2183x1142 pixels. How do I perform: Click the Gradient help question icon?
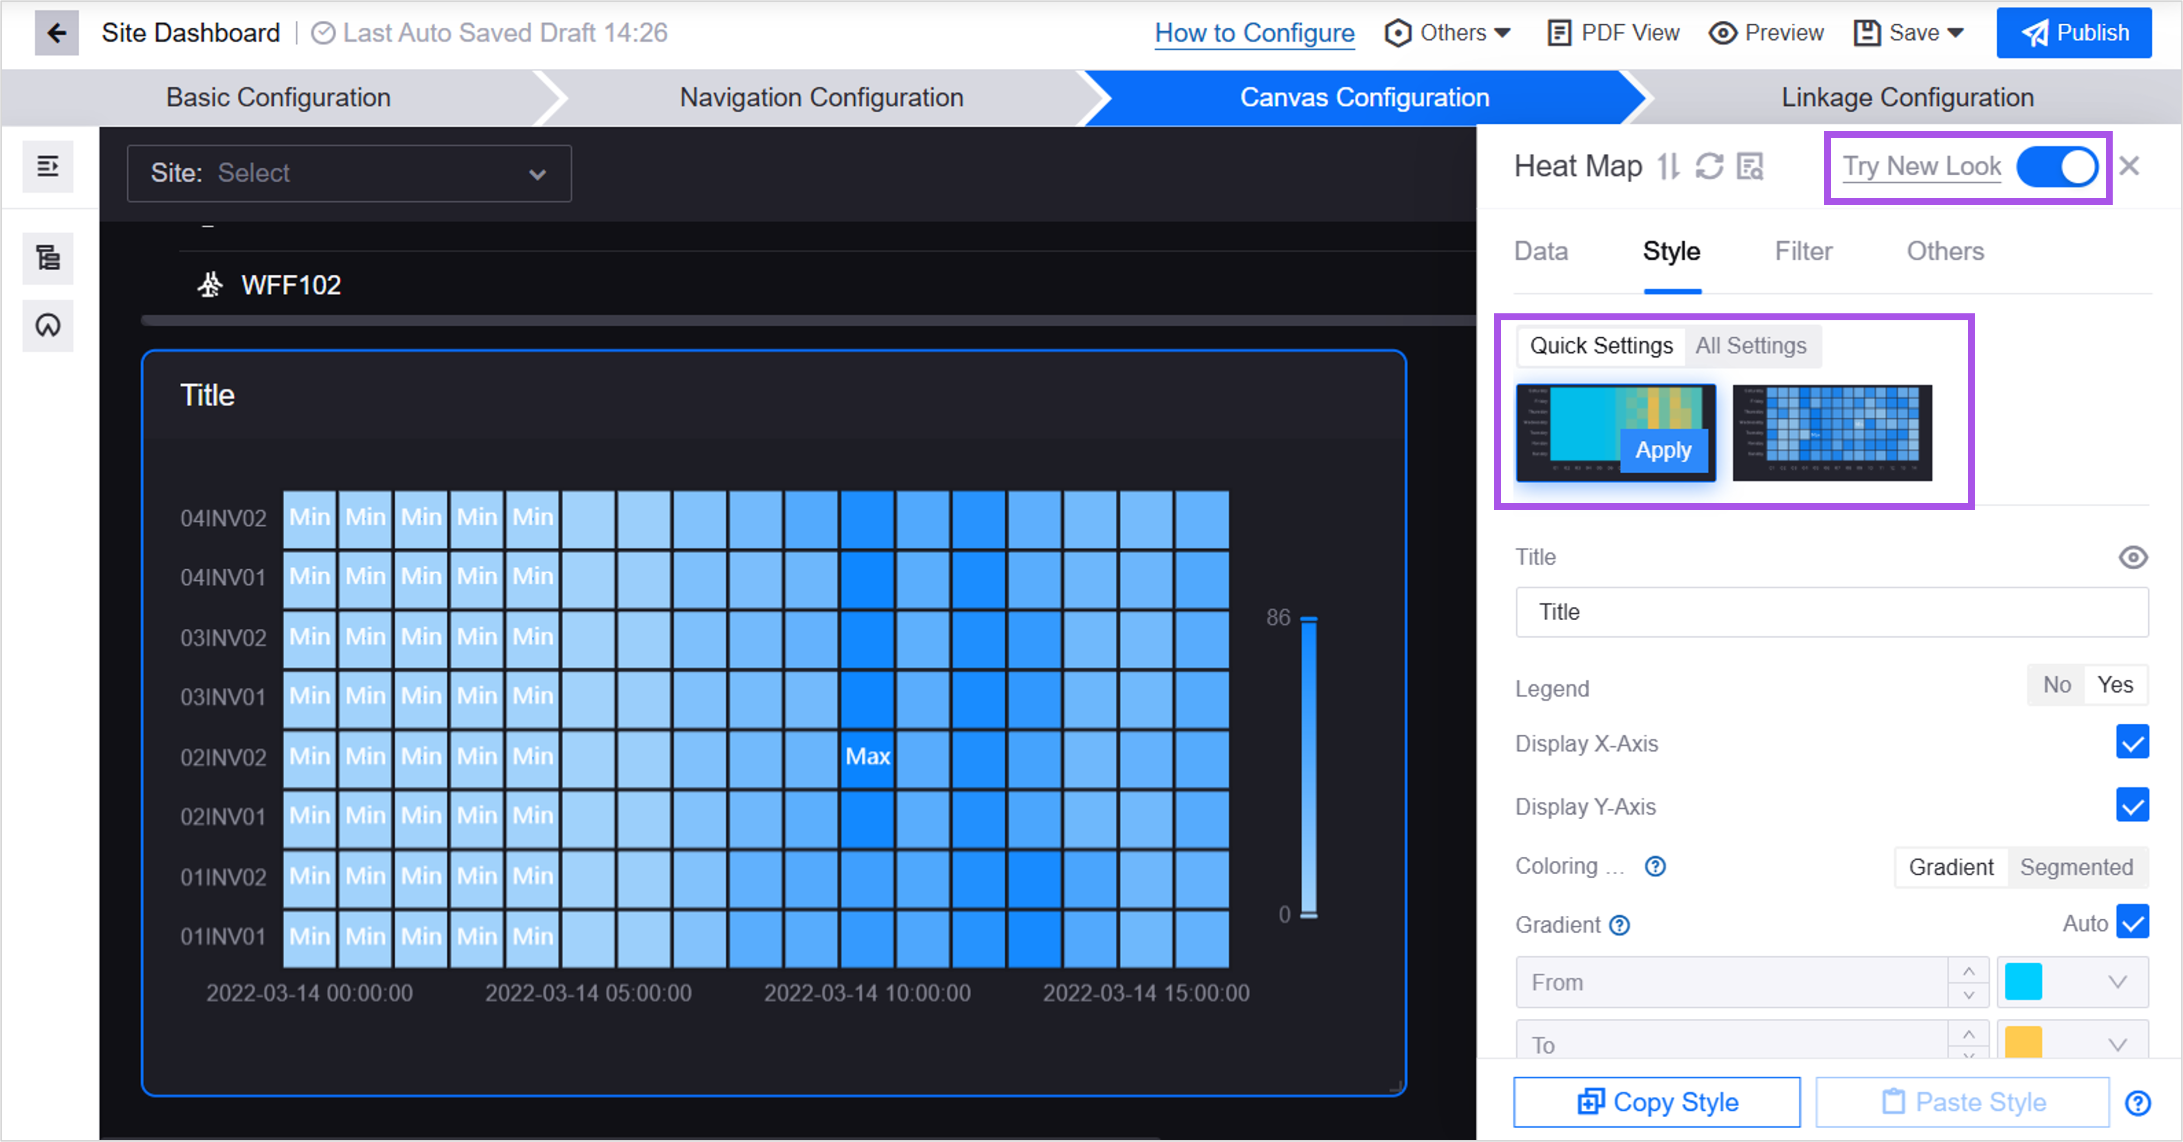pyautogui.click(x=1619, y=925)
